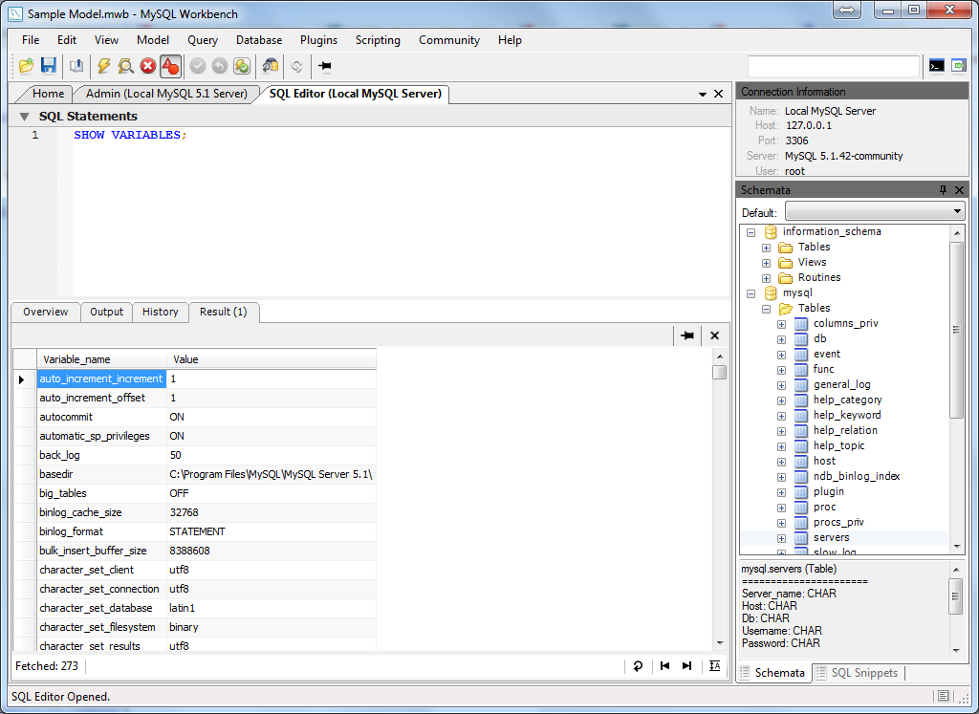Pin the SQL Statements editor tab

(325, 66)
